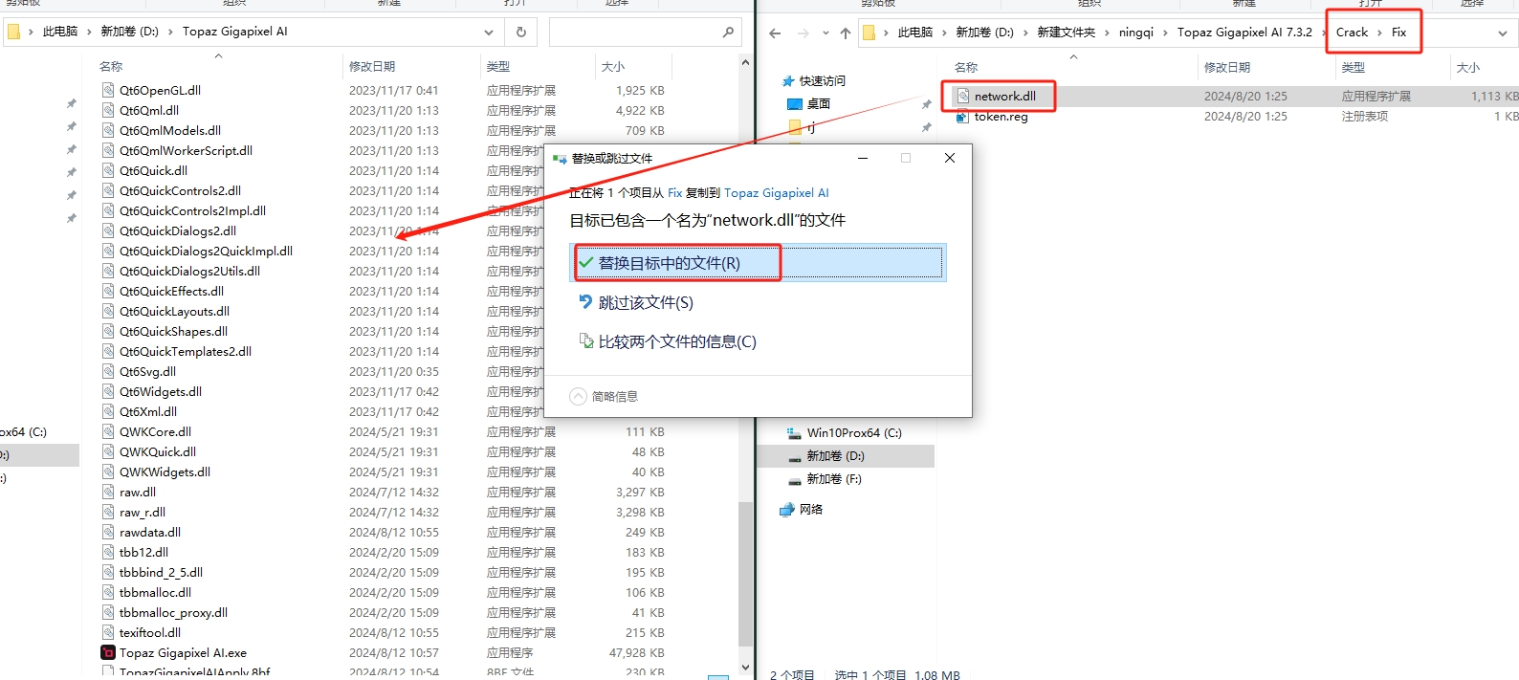Select Qt6Widgets.dll in file list
The height and width of the screenshot is (680, 1519).
pyautogui.click(x=161, y=391)
